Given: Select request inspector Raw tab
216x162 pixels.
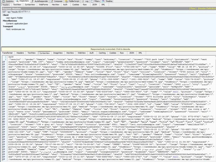Looking at the screenshot, I should point(85,5).
